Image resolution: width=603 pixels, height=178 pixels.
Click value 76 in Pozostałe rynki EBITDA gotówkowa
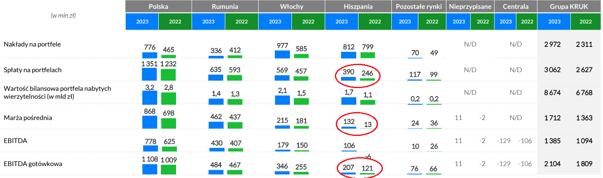coord(415,169)
